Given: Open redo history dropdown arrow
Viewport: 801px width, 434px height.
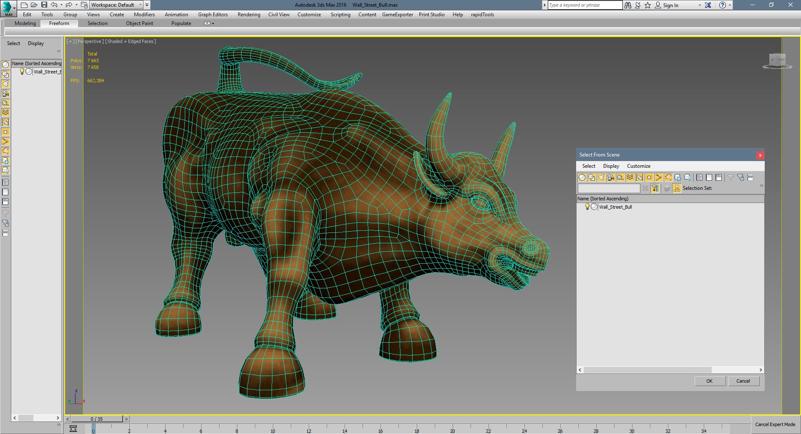Looking at the screenshot, I should (x=76, y=5).
